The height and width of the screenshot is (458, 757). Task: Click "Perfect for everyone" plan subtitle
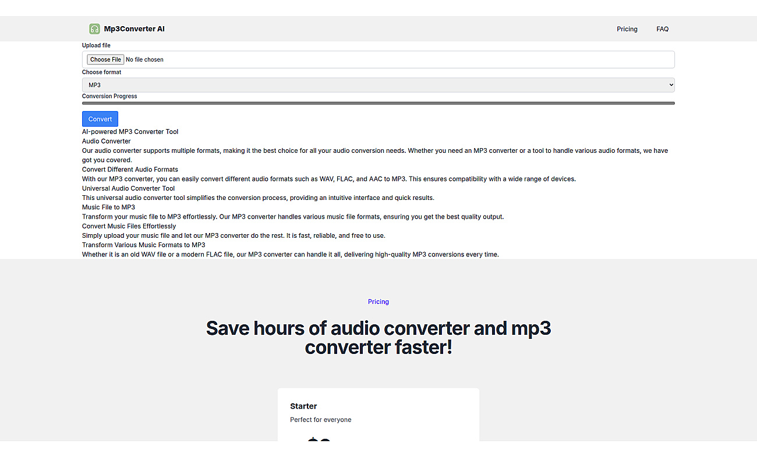[x=321, y=420]
